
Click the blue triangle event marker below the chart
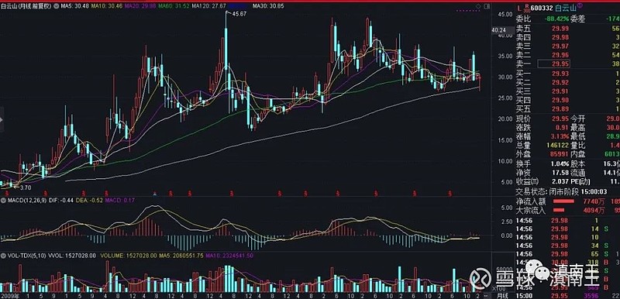click(x=155, y=194)
